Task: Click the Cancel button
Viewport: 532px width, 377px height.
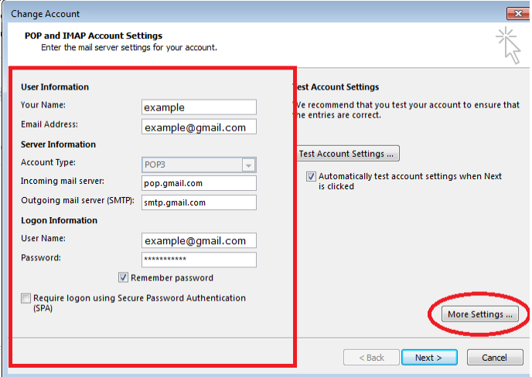Action: [x=495, y=358]
